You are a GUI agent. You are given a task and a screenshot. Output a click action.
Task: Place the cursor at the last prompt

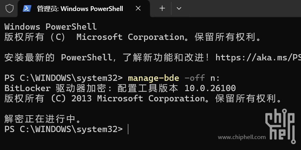(128, 129)
